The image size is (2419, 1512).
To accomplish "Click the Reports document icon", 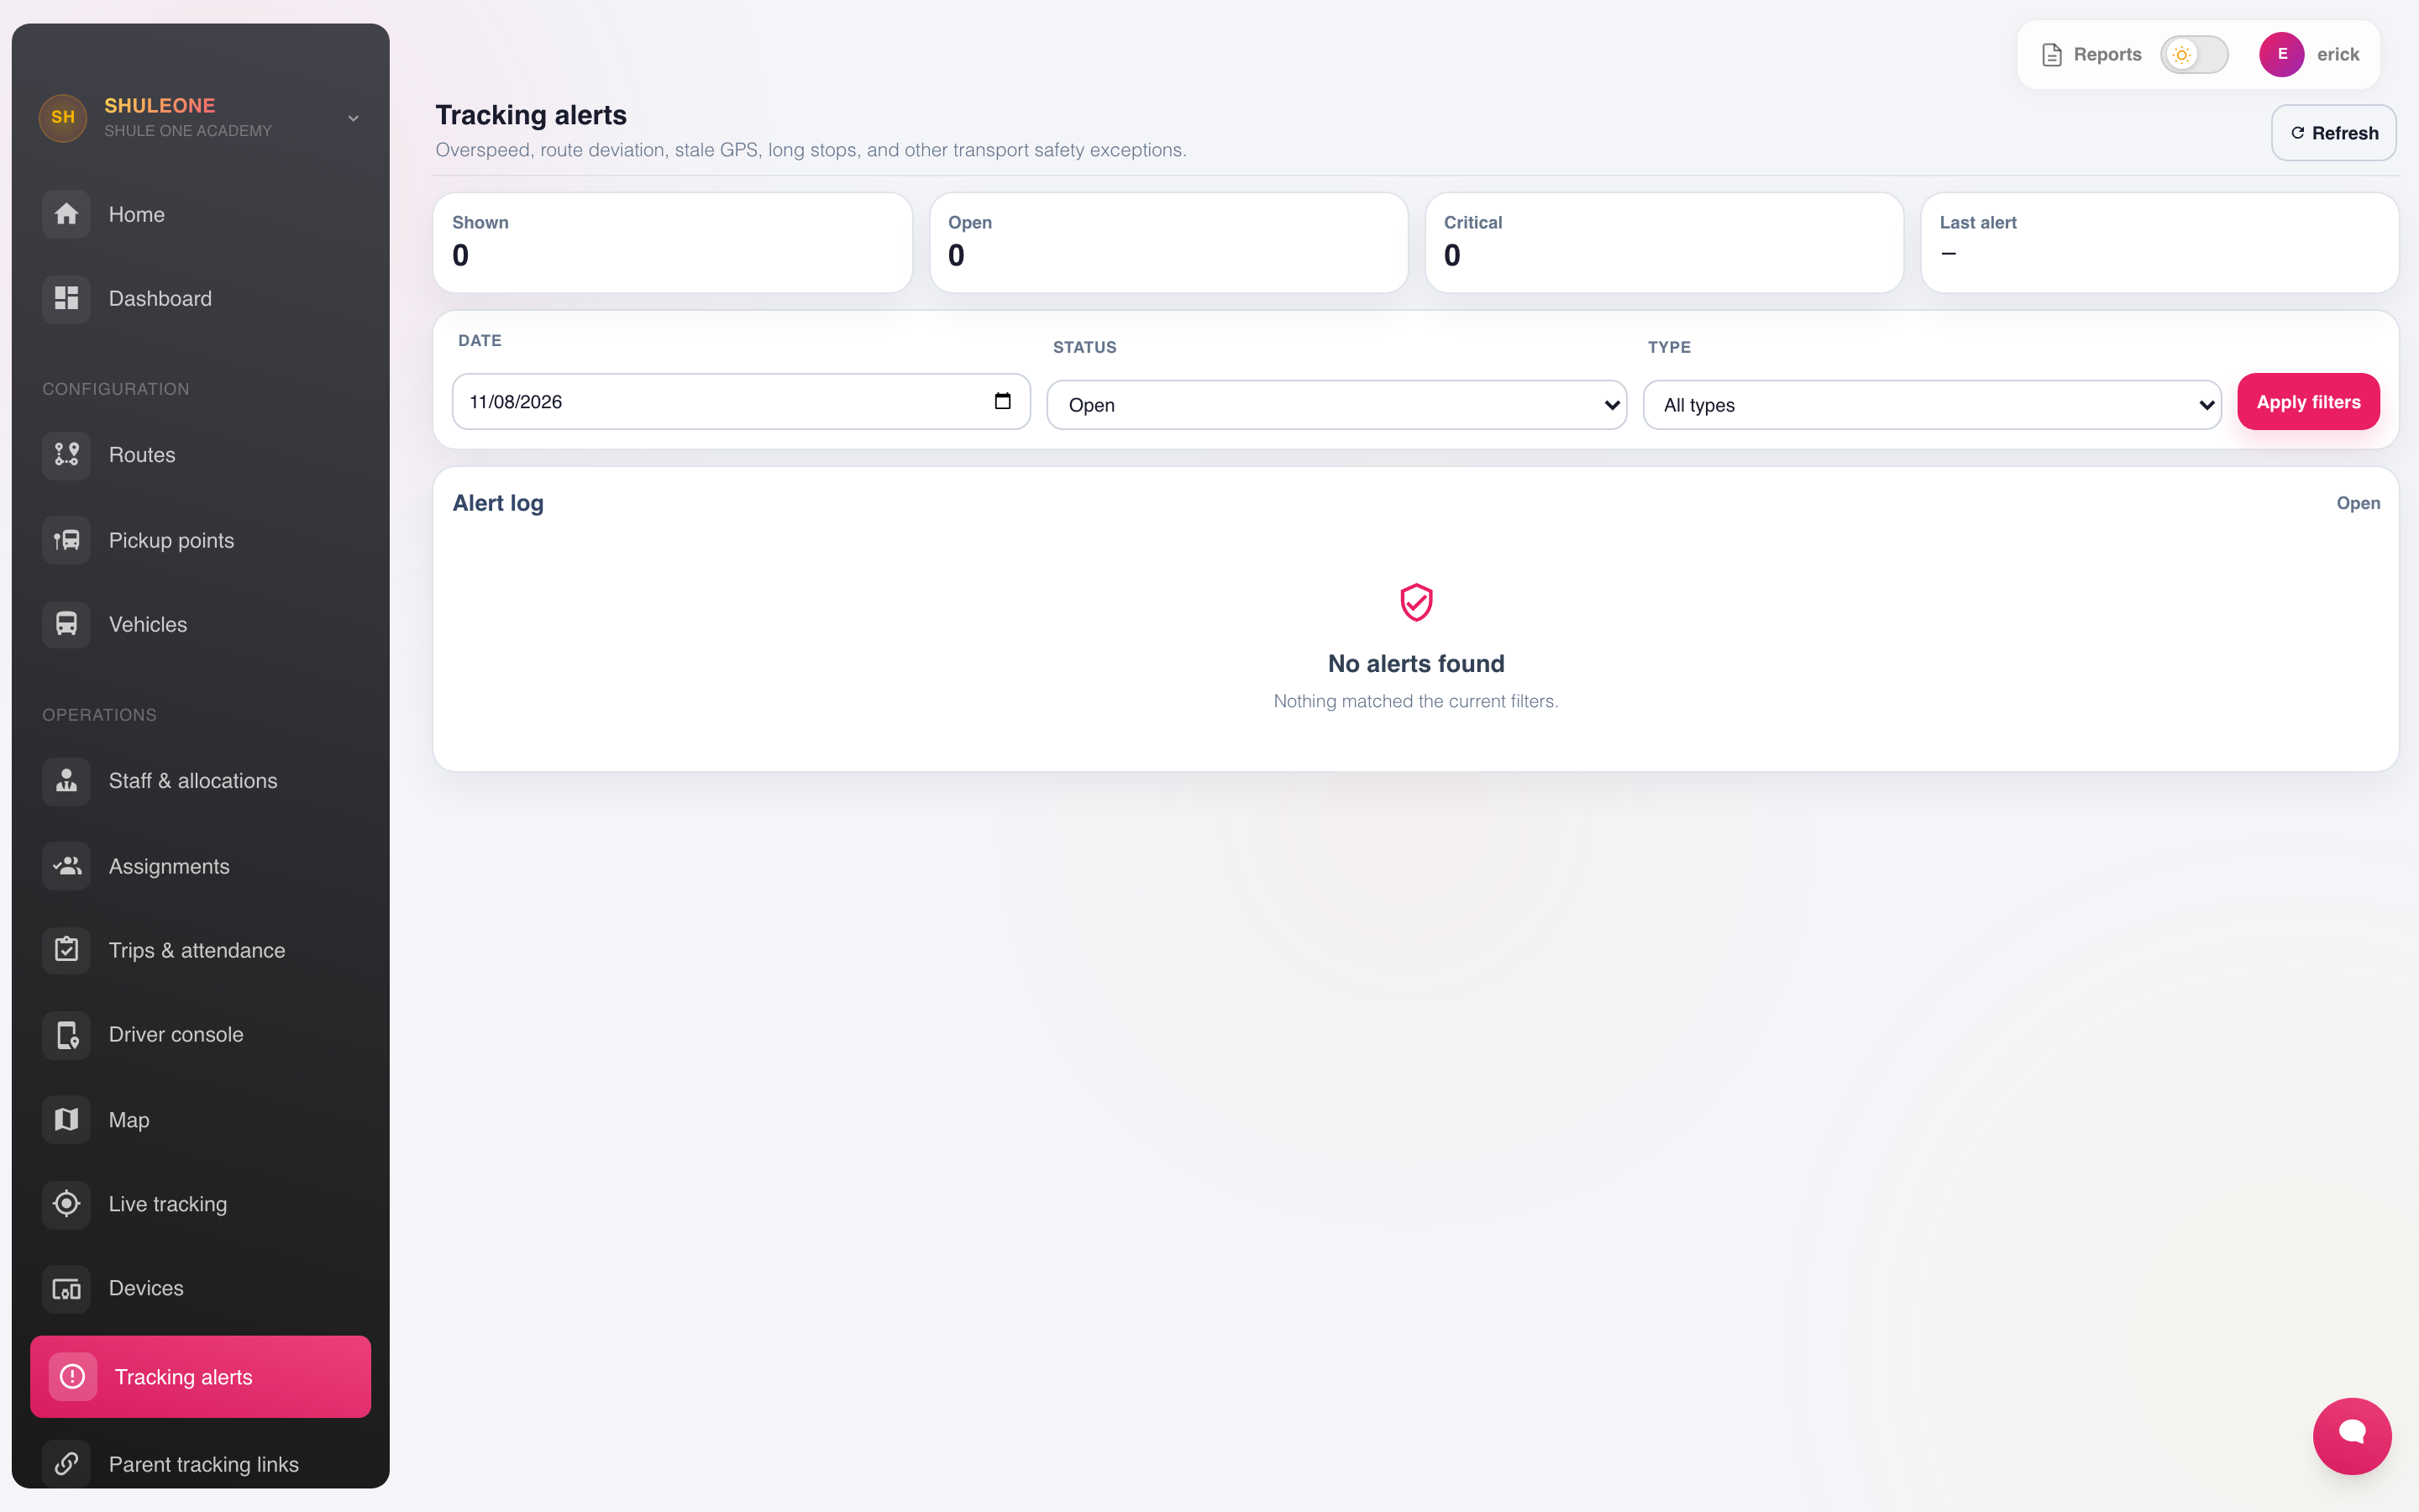I will pos(2051,55).
